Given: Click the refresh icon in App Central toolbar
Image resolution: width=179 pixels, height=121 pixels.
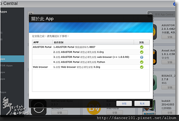Looking at the screenshot, I should pos(31,14).
